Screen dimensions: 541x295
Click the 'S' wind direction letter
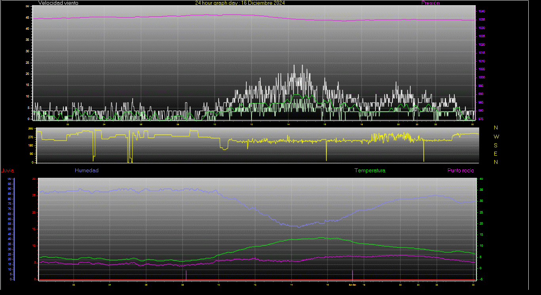[496, 145]
